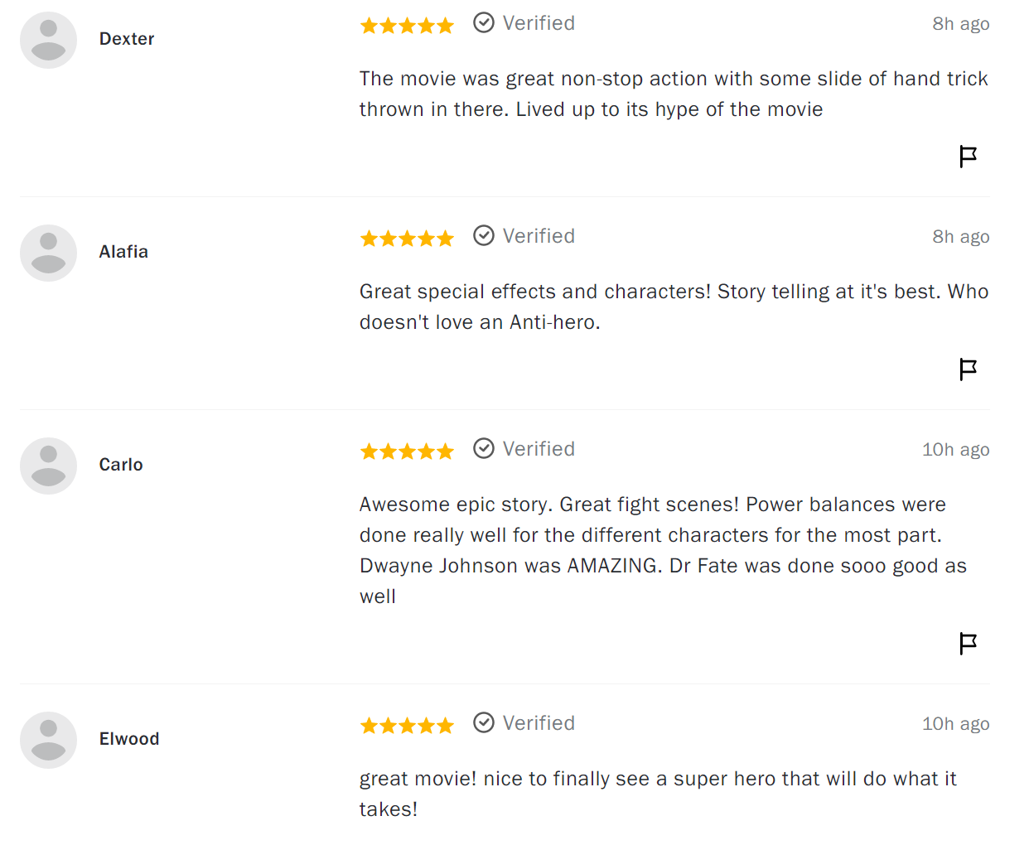
Task: Click the five-star rating on Dexter's review
Action: click(x=407, y=26)
